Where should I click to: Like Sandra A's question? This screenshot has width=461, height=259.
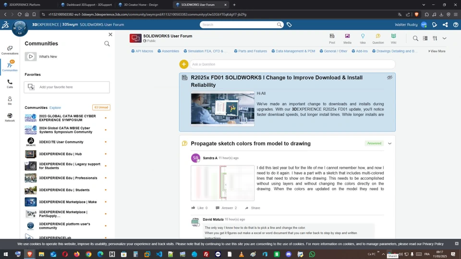(199, 208)
